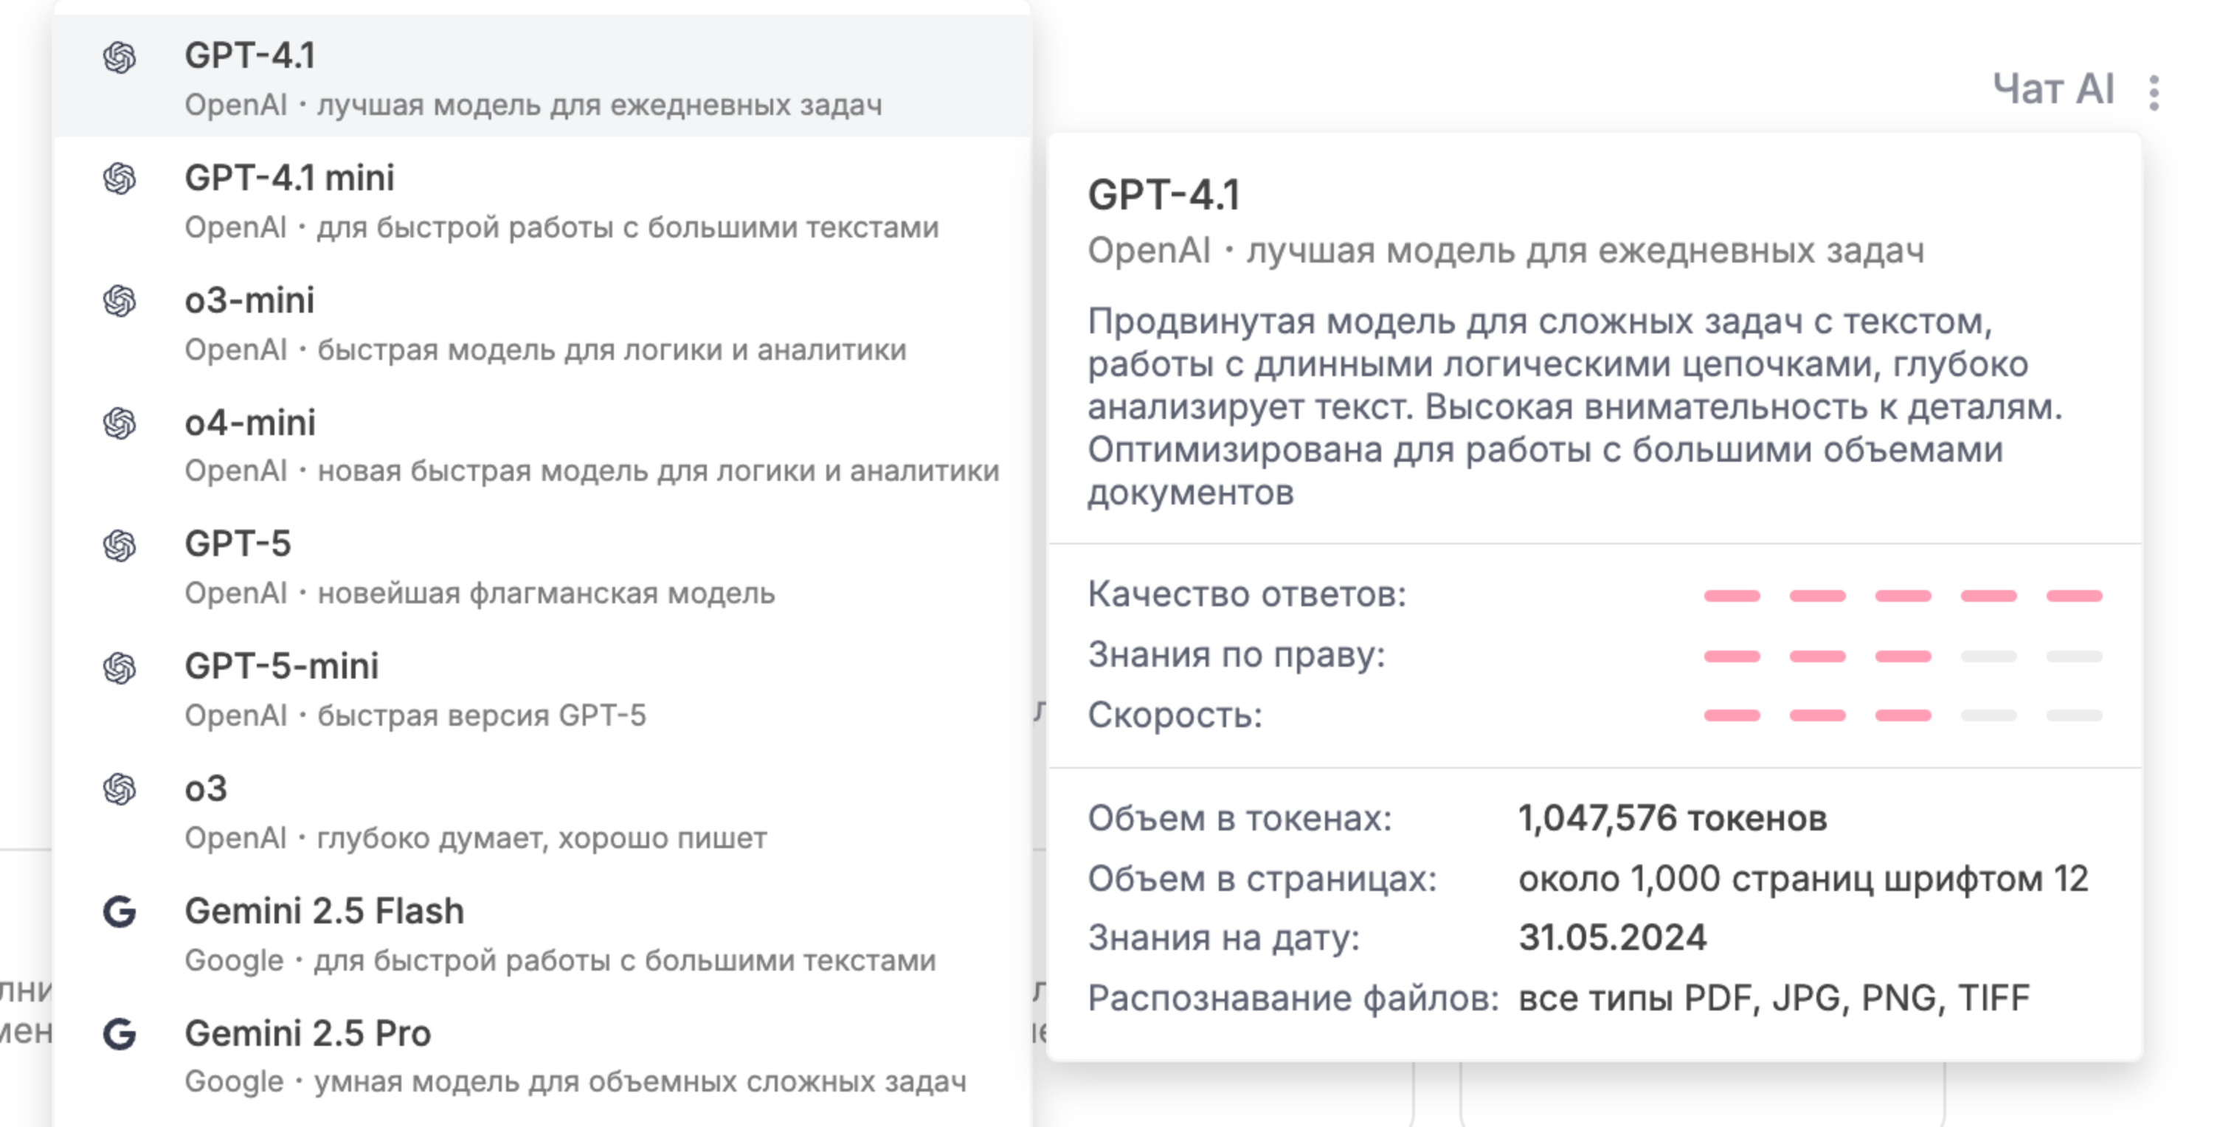Click the GPT-4.1 title in the details card
Screen dimensions: 2234x1127
[1163, 195]
